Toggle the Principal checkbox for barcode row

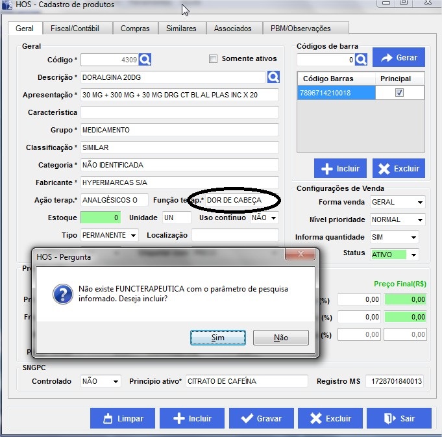[x=399, y=93]
